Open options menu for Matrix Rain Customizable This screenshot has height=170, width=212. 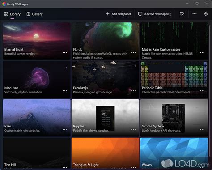(x=202, y=52)
